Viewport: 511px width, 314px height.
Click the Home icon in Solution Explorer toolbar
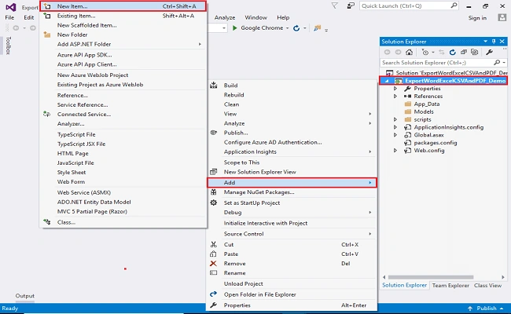pos(409,52)
